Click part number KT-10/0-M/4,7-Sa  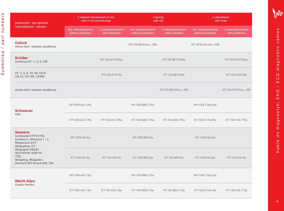point(143,190)
